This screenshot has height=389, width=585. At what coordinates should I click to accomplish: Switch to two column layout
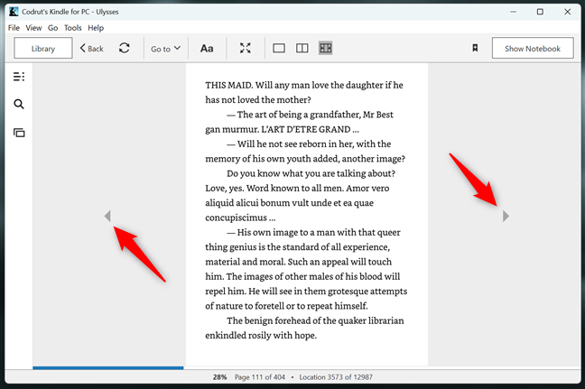tap(302, 48)
